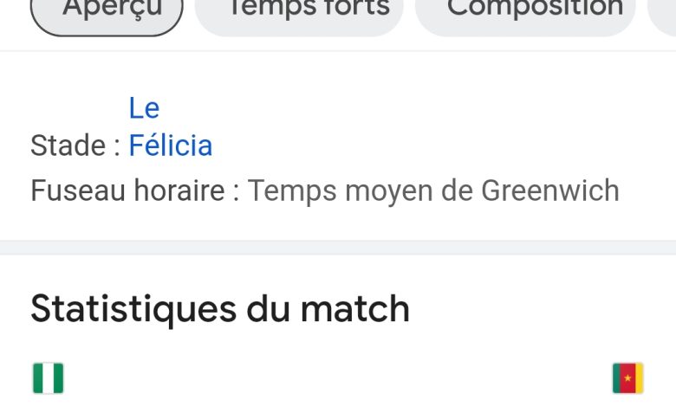The width and height of the screenshot is (676, 407).
Task: Click the green-white-green flag
Action: coord(49,378)
